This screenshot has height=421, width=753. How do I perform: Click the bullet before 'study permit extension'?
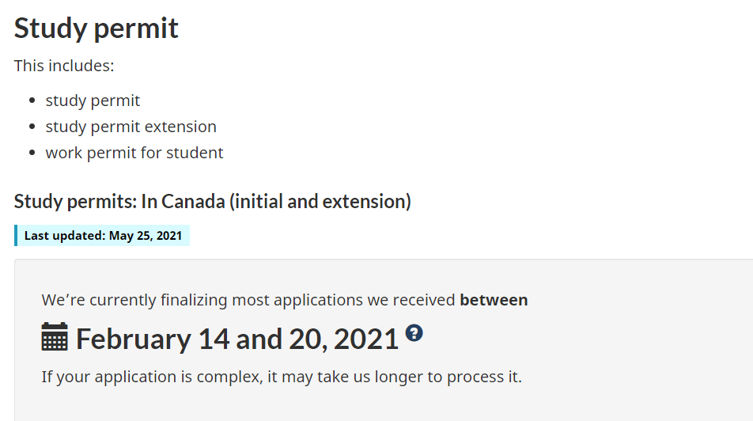[x=32, y=127]
